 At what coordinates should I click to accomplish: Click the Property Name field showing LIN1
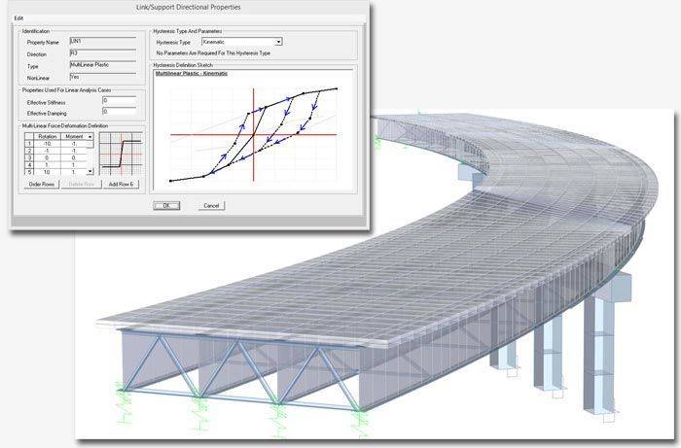click(x=103, y=42)
